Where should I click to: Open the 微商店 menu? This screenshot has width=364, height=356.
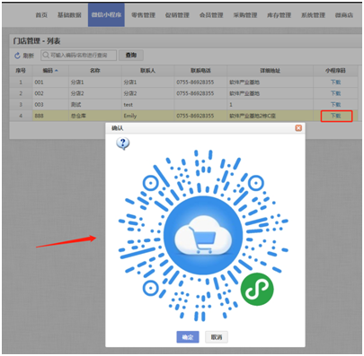[344, 15]
